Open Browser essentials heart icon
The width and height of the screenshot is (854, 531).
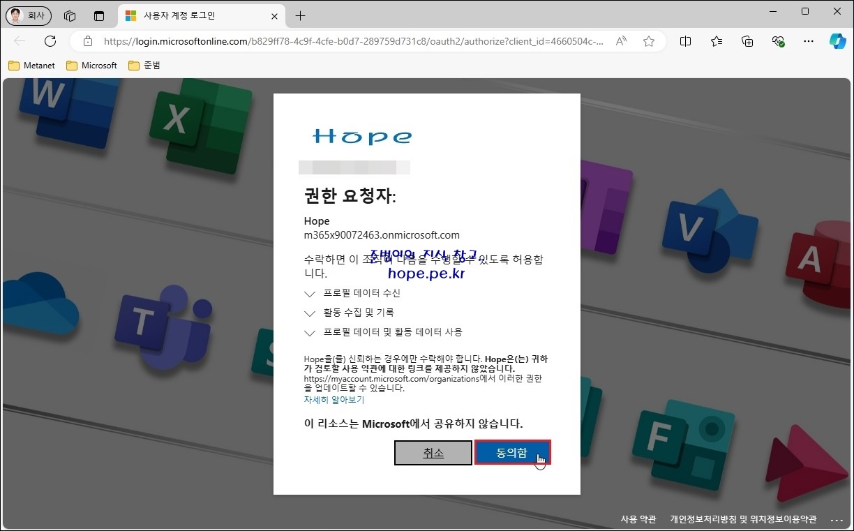tap(778, 41)
